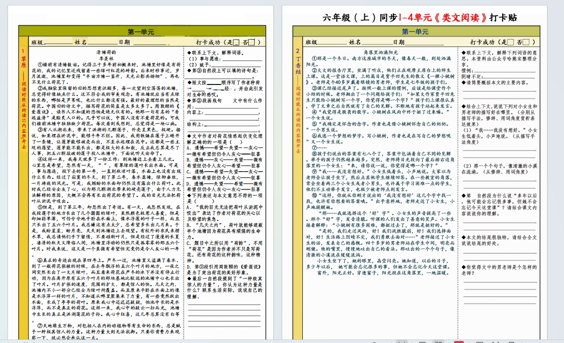Screen dimensions: 564x343
Task: Click paragraph ①那是一个冬日 in 角落里洒满阳光
Action: coord(379,61)
